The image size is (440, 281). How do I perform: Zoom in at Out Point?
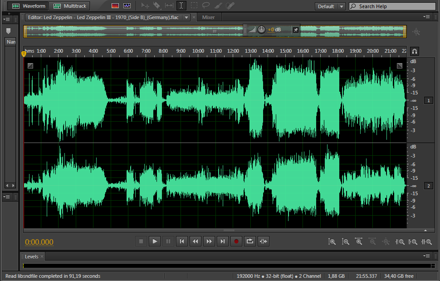[x=413, y=242]
